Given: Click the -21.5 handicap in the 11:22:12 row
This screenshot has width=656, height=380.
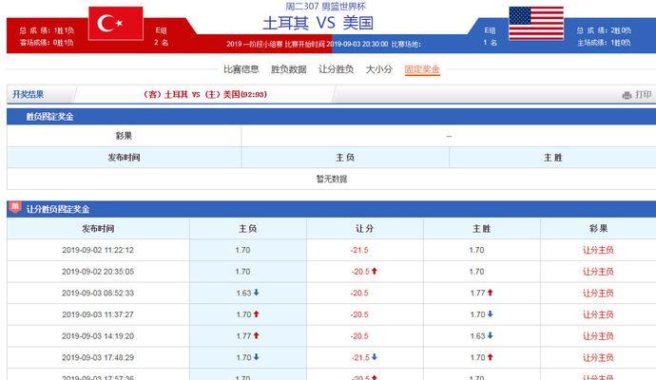Looking at the screenshot, I should (x=359, y=250).
